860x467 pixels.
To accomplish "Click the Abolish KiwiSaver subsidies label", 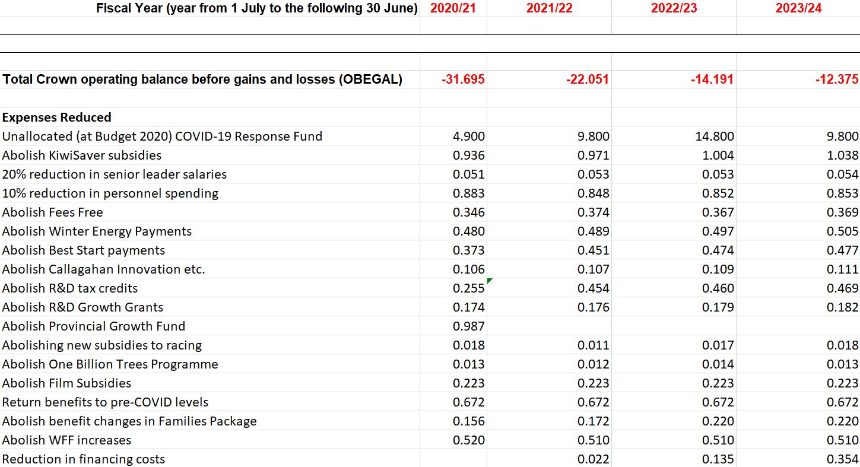I will coord(82,155).
